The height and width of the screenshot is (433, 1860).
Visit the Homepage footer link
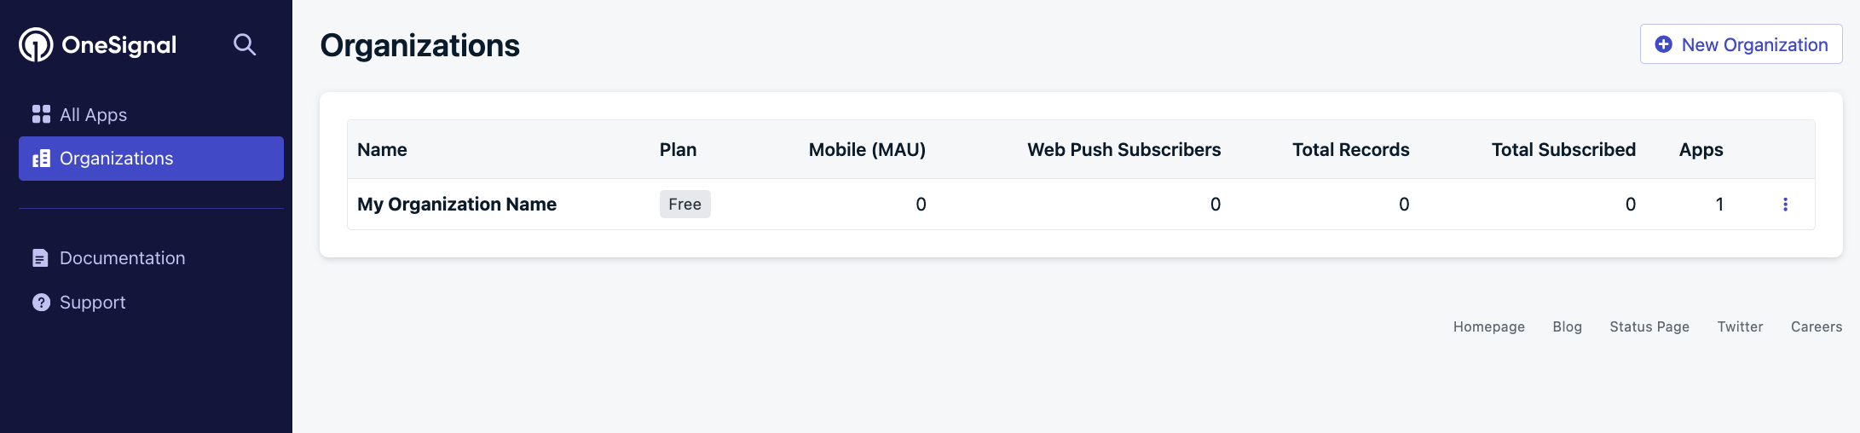pyautogui.click(x=1488, y=326)
